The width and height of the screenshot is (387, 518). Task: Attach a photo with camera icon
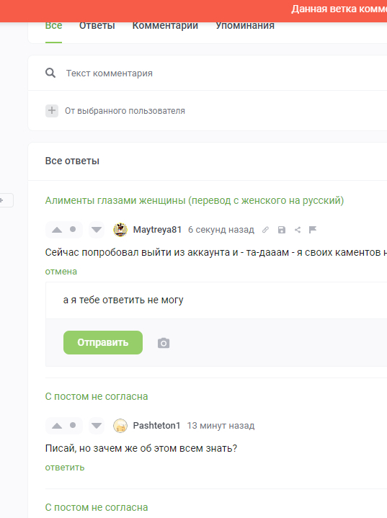[164, 343]
